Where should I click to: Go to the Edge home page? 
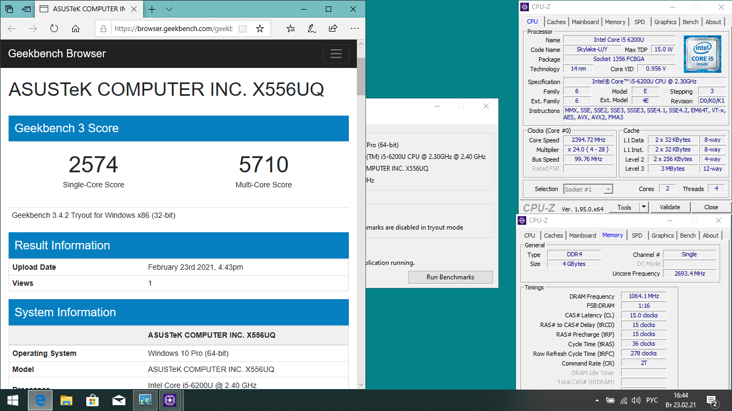coord(76,28)
